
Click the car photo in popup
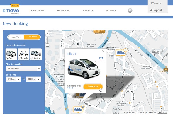point(84,69)
